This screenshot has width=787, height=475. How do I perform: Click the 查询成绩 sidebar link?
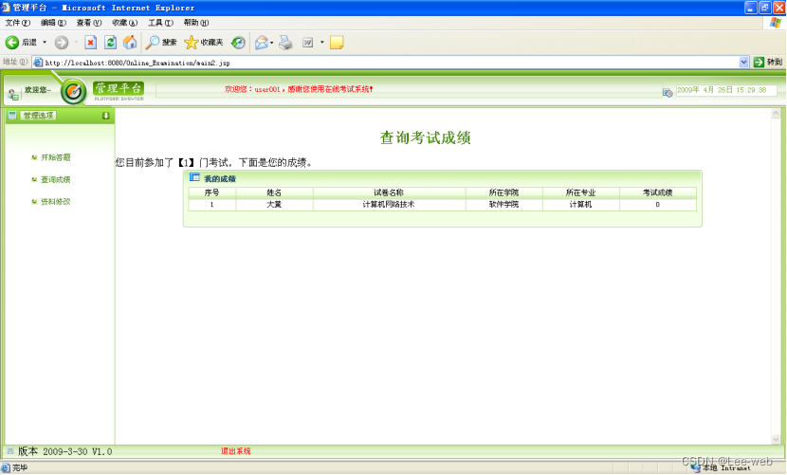[55, 179]
